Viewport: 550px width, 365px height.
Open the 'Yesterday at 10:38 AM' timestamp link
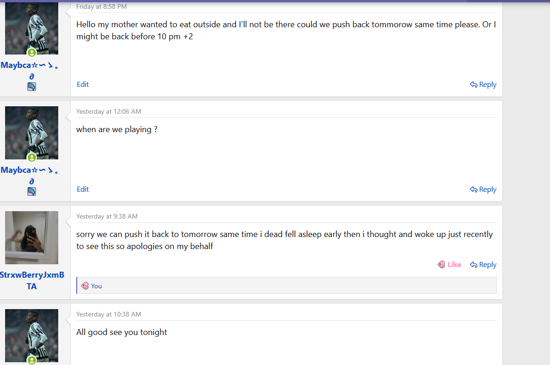click(109, 314)
